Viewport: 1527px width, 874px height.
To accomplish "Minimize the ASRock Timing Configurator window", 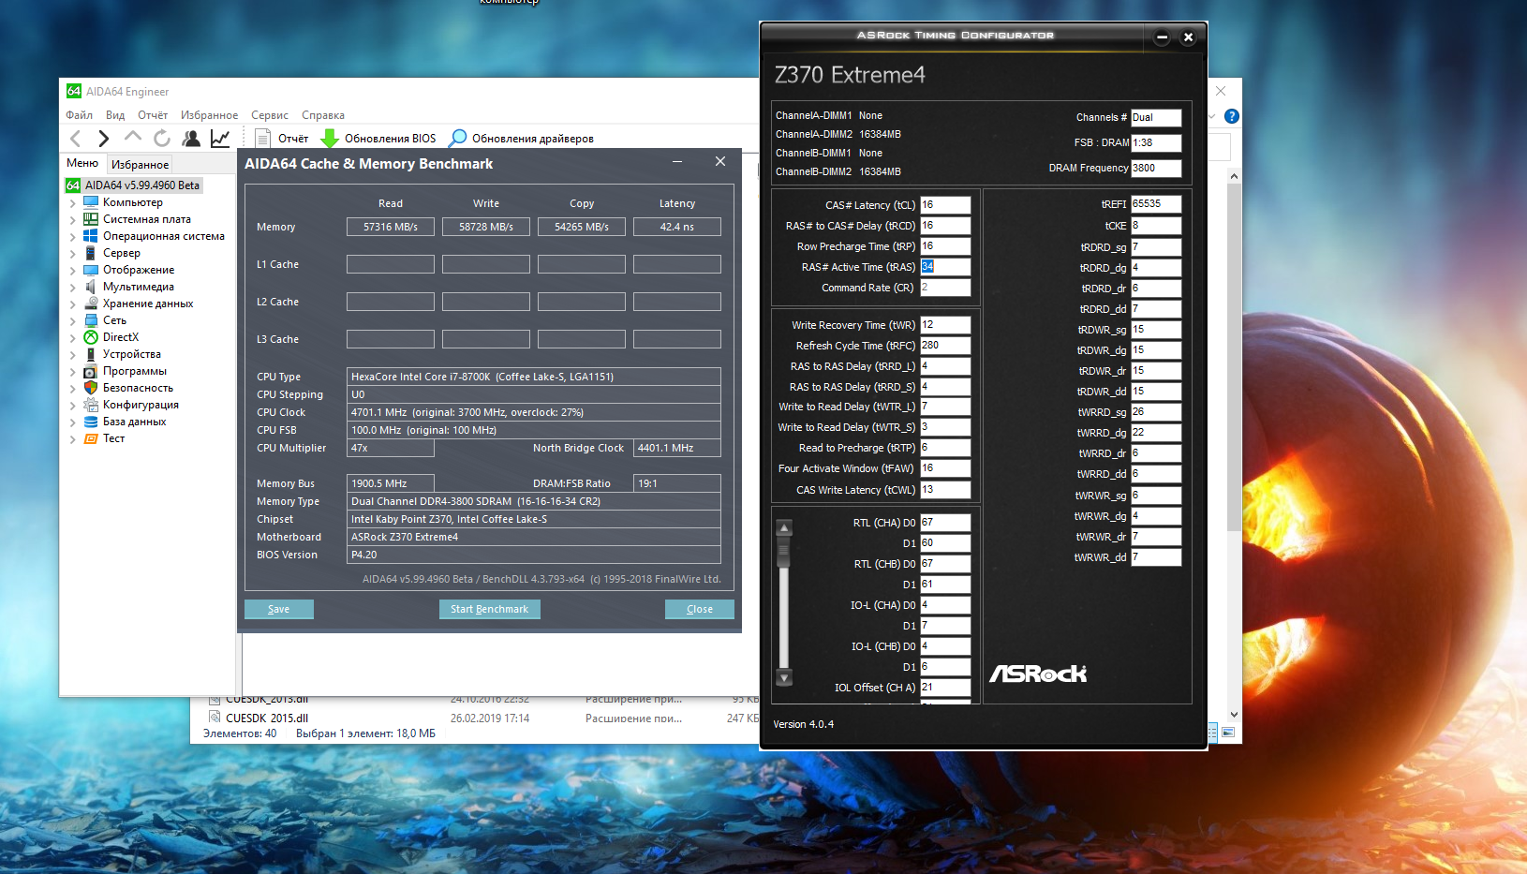I will tap(1162, 37).
